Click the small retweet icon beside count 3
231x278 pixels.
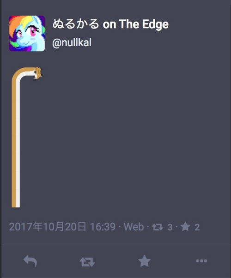158,227
